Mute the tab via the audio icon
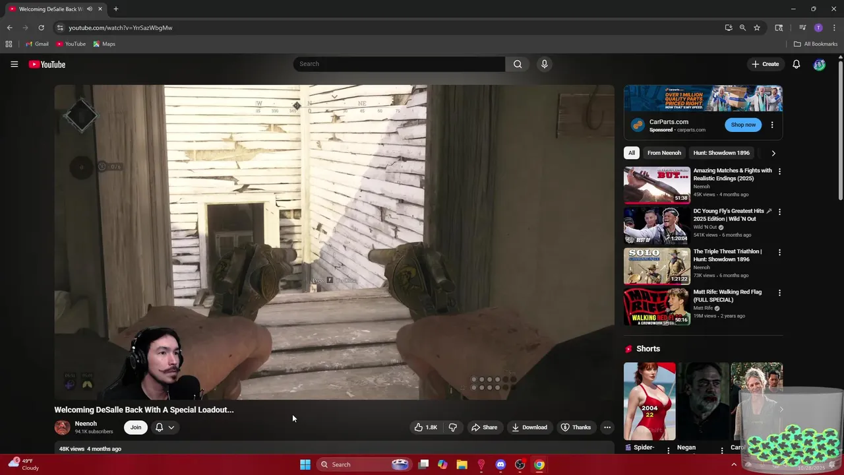Viewport: 844px width, 475px height. tap(90, 9)
